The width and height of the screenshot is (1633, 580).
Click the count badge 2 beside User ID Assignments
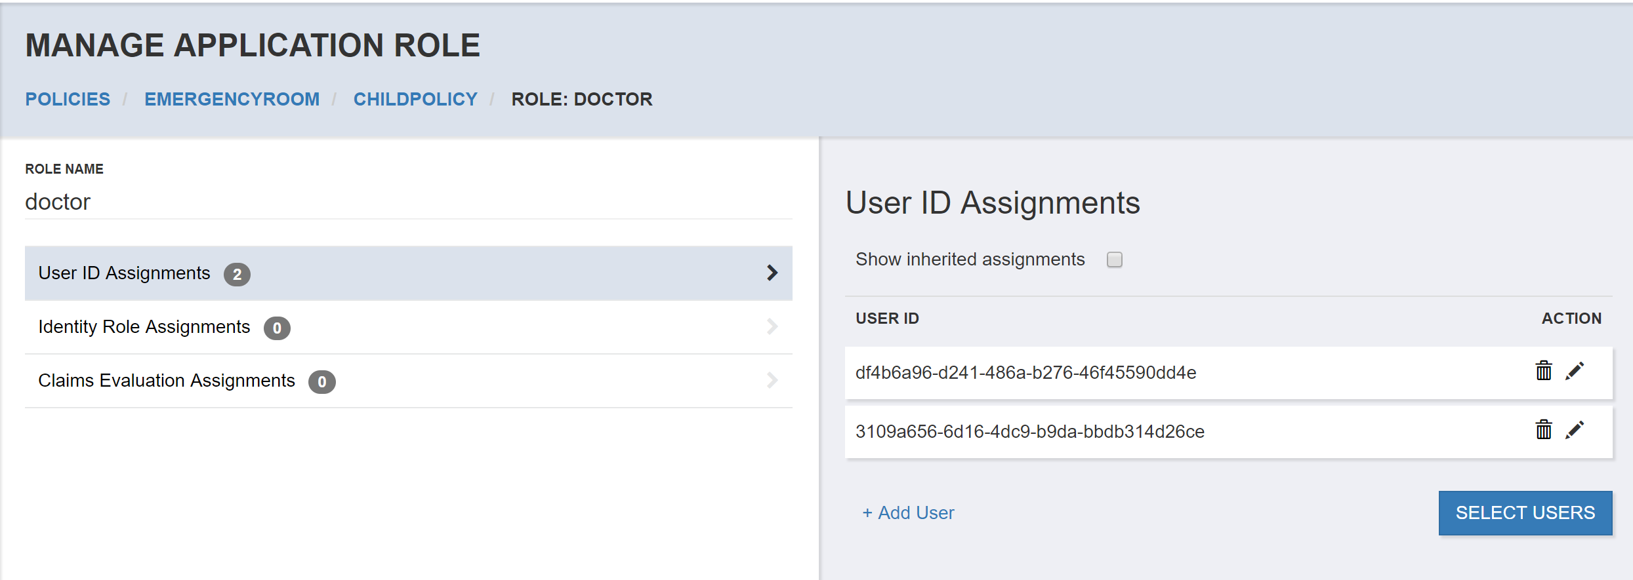coord(237,275)
